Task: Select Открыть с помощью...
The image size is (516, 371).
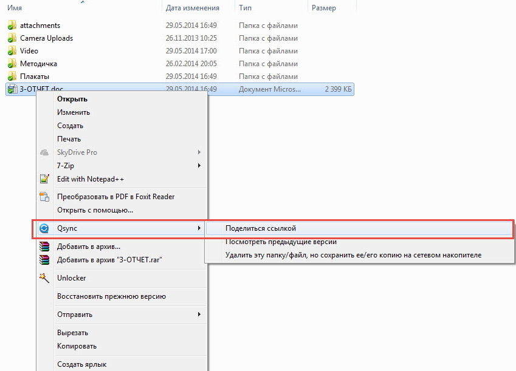Action: click(122, 210)
